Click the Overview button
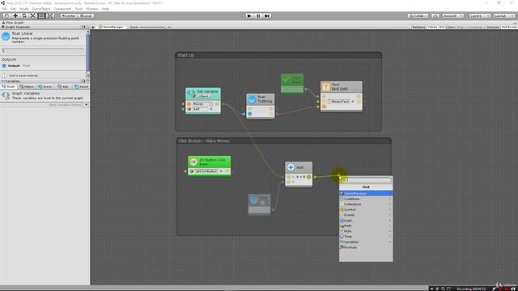Viewport: 518px width, 291px height. pyautogui.click(x=493, y=27)
